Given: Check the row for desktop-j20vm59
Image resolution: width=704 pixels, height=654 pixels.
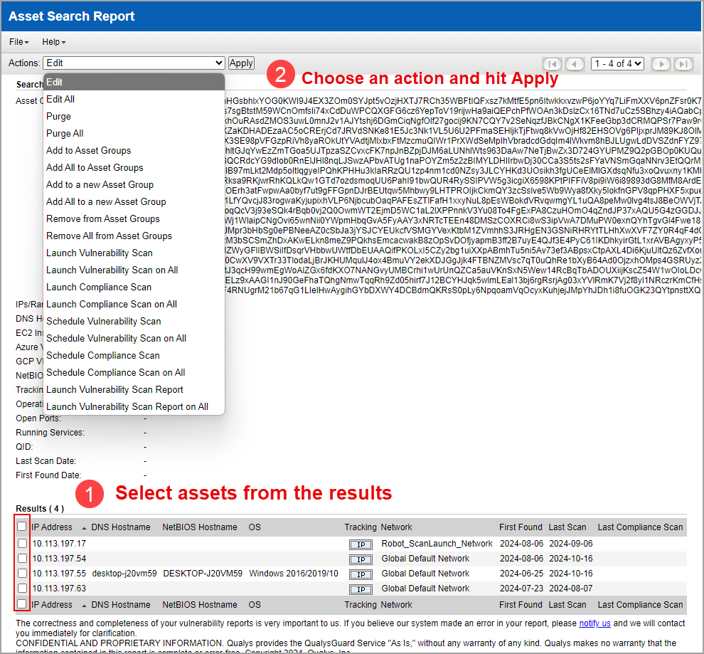Looking at the screenshot, I should (x=22, y=573).
